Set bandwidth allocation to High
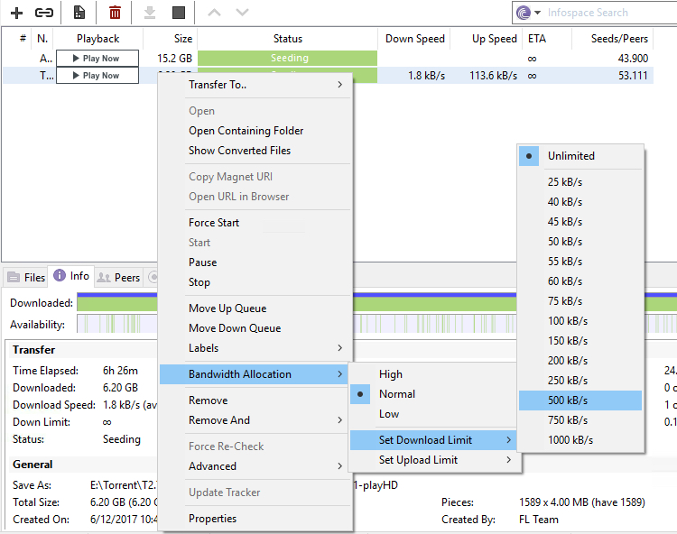 [391, 374]
